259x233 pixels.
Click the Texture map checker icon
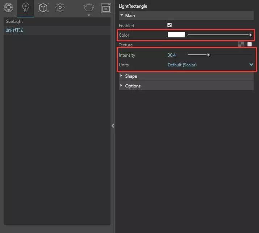coord(241,44)
